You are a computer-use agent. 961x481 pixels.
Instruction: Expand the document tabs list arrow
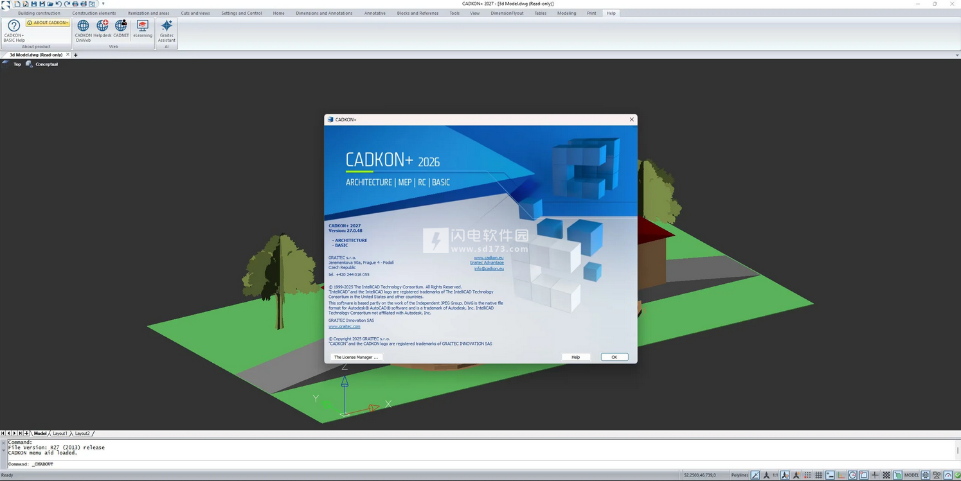tap(957, 55)
